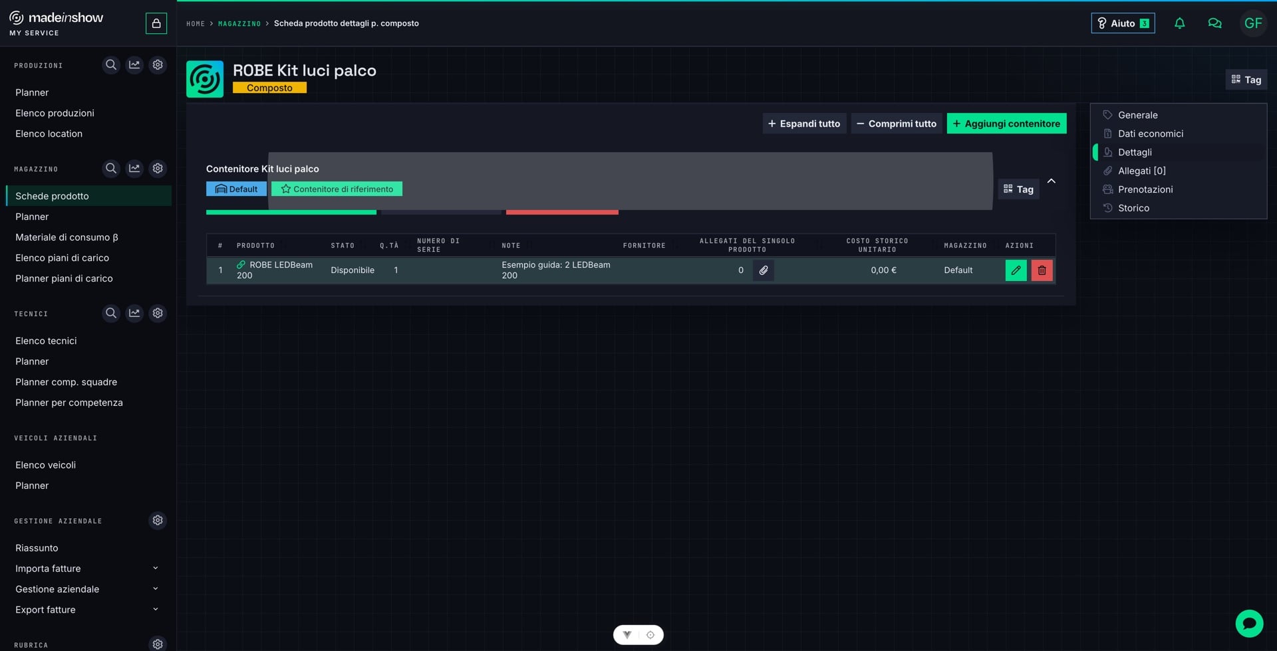
Task: Click Espandi tutto button
Action: coord(804,124)
